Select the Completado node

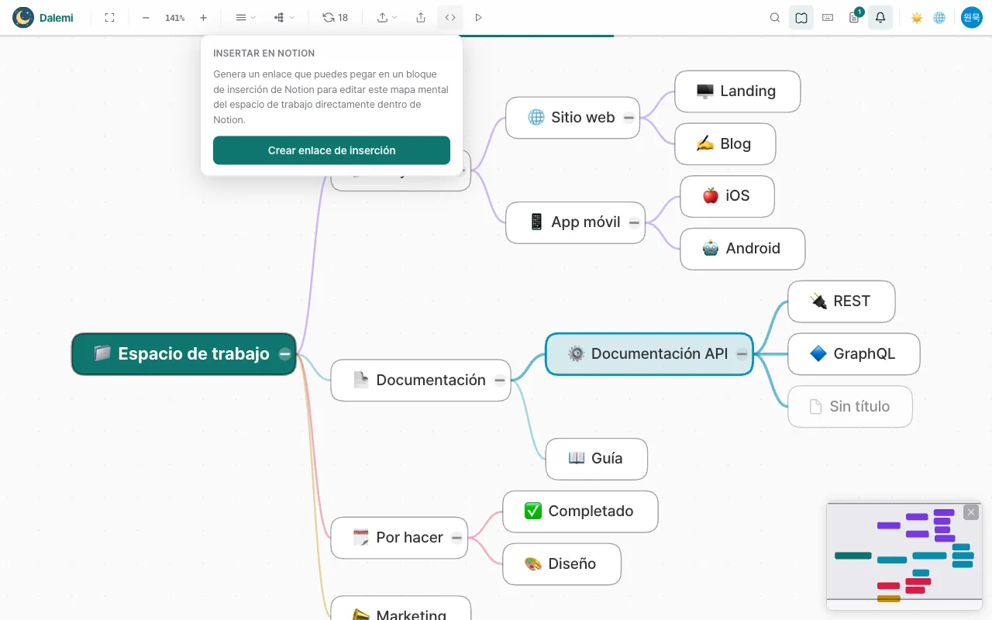pos(580,511)
